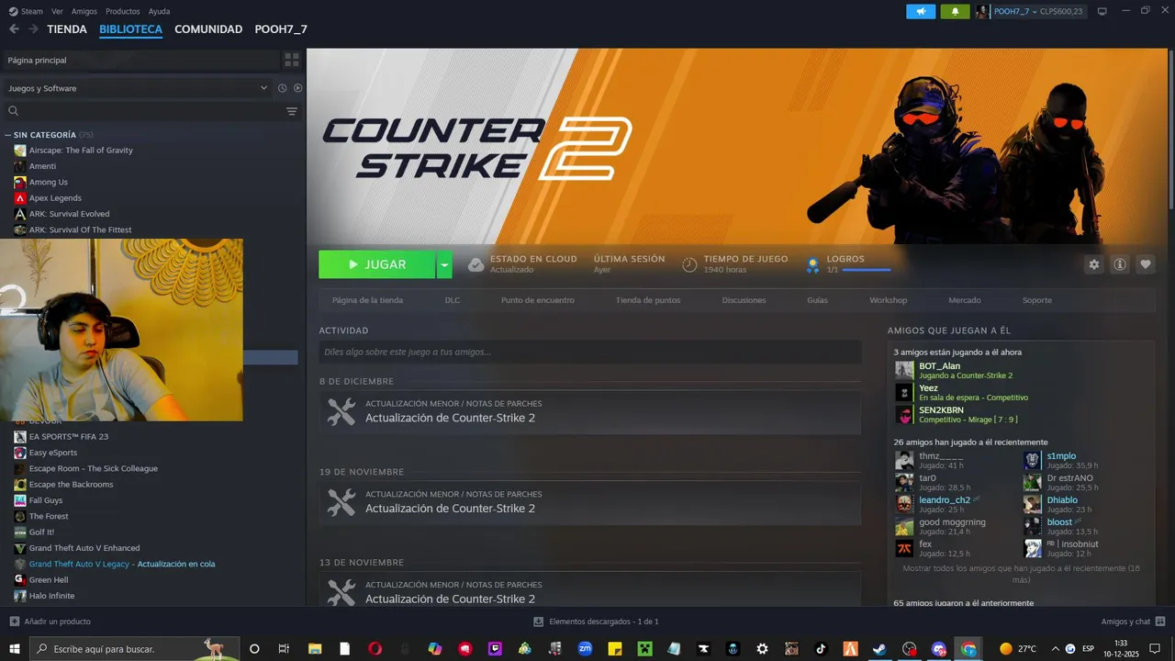Open the Ayuda menu
The image size is (1175, 661).
coord(159,11)
